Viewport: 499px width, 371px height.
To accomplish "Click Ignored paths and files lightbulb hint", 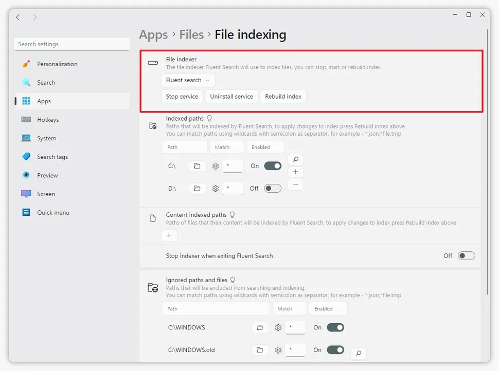I will pos(233,280).
